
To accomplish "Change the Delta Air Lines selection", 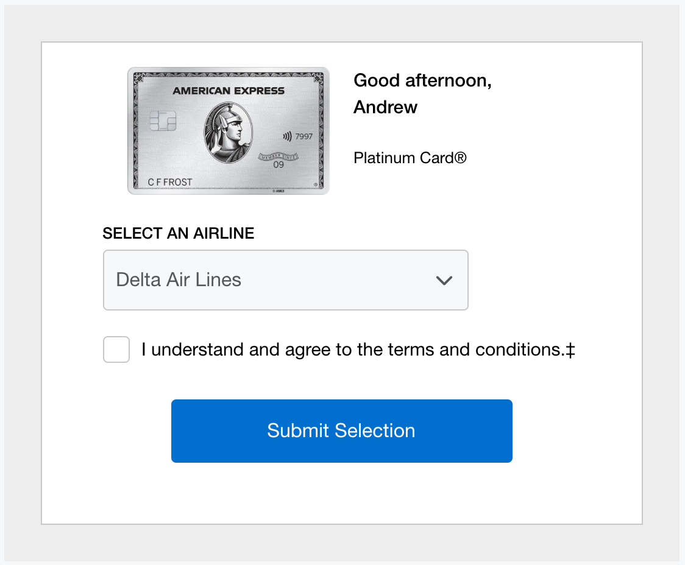I will tap(285, 280).
